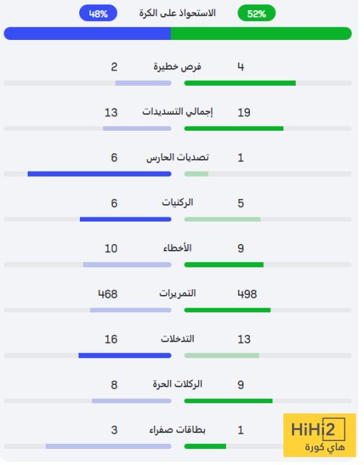Click the الأخطاء fouls label
364x465 pixels.
pos(177,248)
